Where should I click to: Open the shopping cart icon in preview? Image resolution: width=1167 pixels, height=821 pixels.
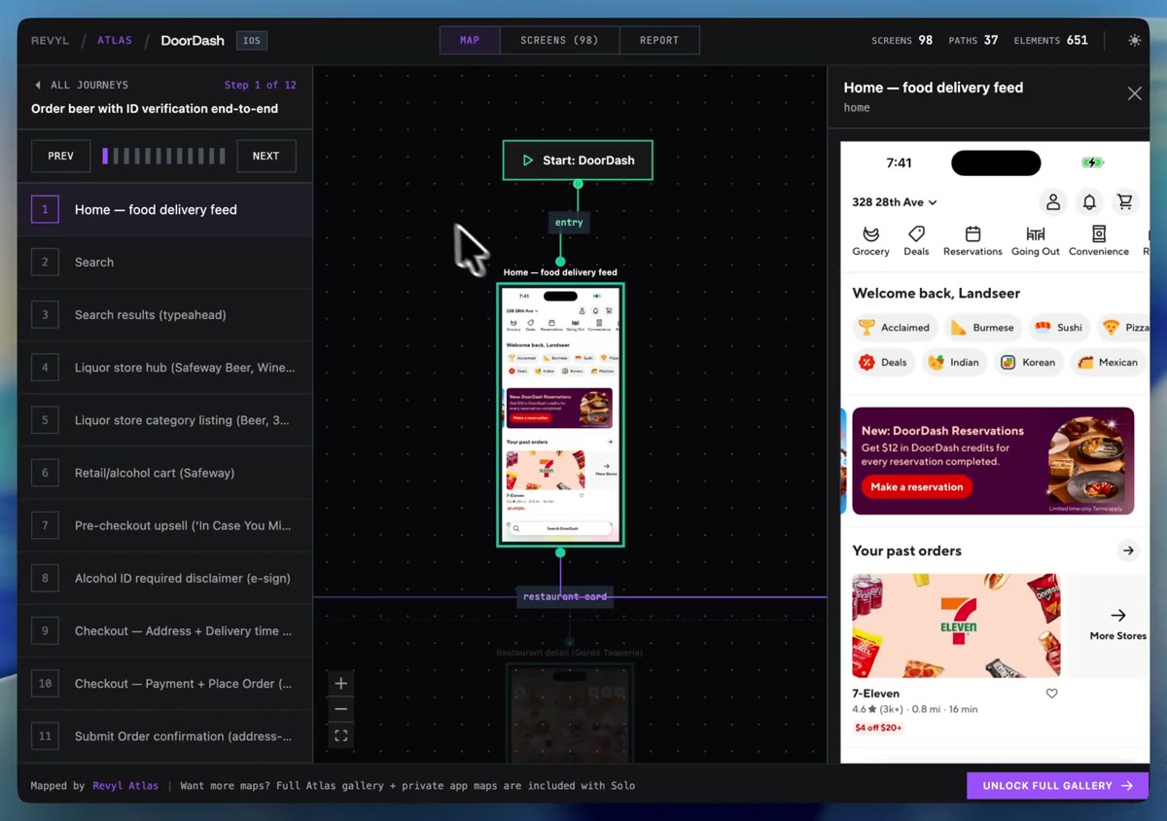coord(1124,202)
